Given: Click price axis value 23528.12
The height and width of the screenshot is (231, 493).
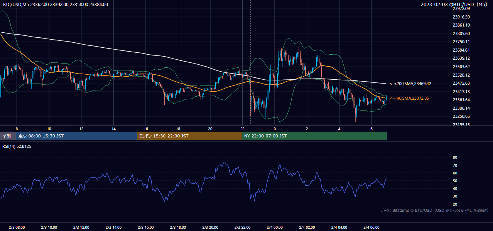Looking at the screenshot, I should click(x=461, y=75).
